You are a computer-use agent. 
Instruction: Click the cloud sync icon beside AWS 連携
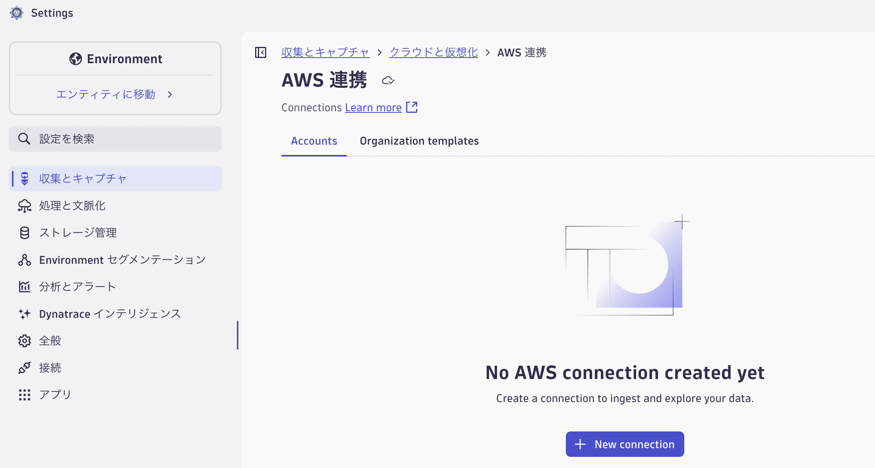coord(388,81)
